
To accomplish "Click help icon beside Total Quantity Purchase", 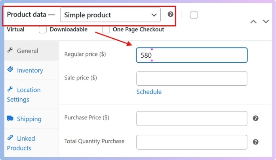I will 256,142.
